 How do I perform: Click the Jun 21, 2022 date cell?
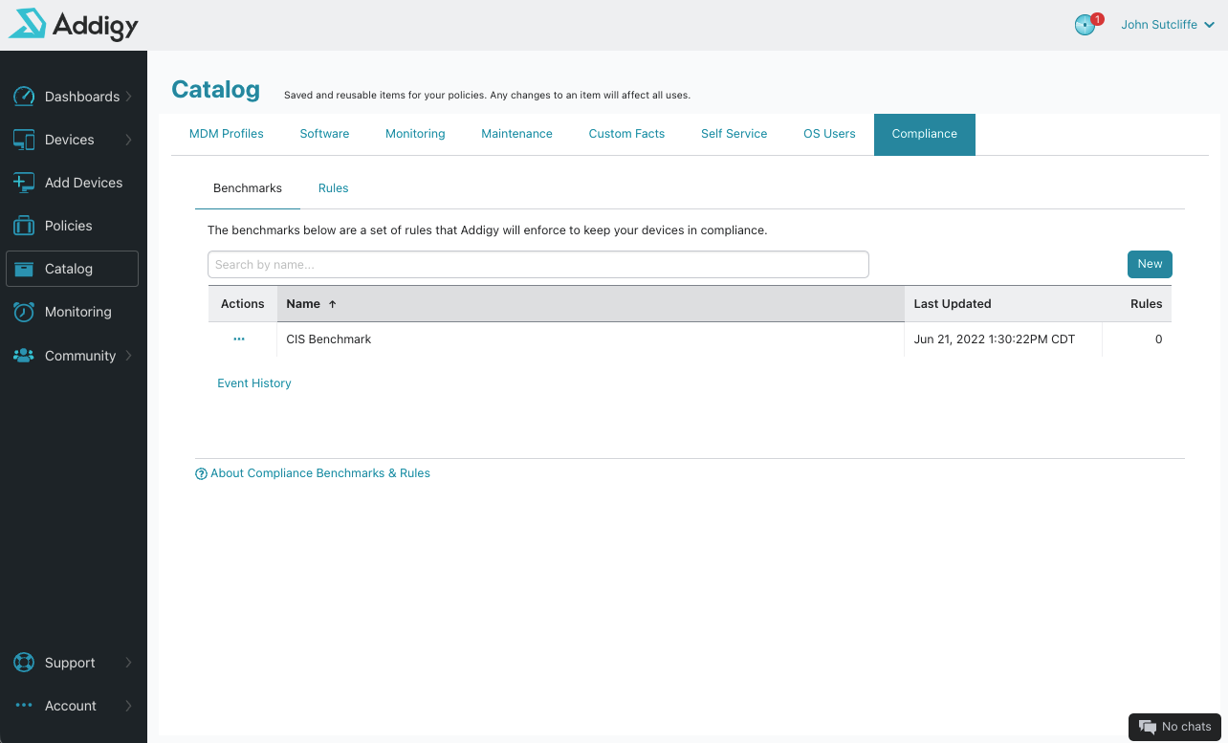[x=995, y=339]
